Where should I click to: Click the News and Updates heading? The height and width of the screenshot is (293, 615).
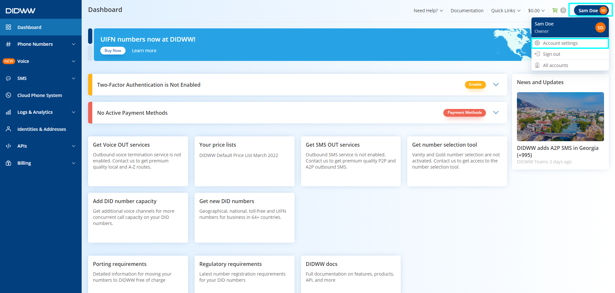click(540, 82)
